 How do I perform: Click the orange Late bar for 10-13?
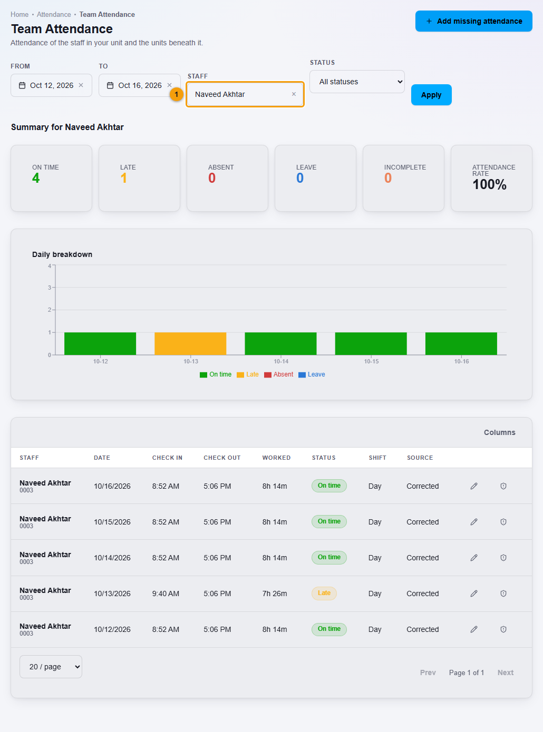coord(190,343)
